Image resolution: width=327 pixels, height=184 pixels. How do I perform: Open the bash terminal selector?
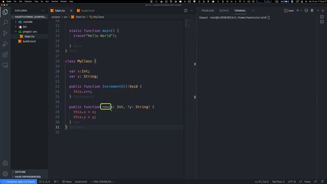(289, 11)
